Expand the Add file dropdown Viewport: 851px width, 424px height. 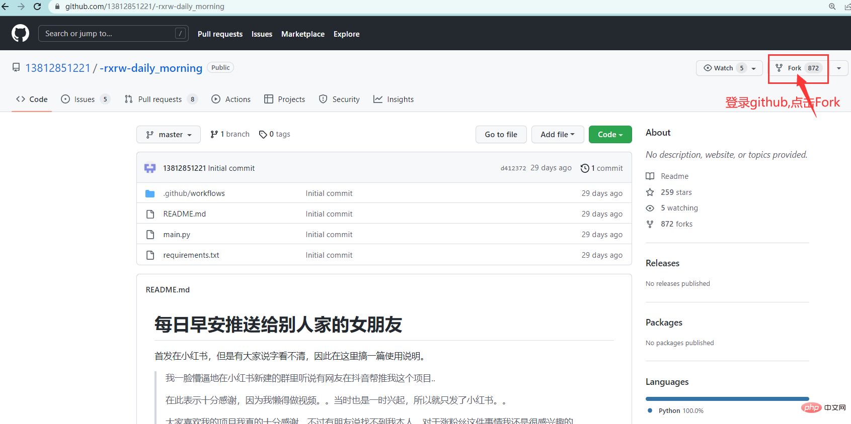tap(558, 134)
